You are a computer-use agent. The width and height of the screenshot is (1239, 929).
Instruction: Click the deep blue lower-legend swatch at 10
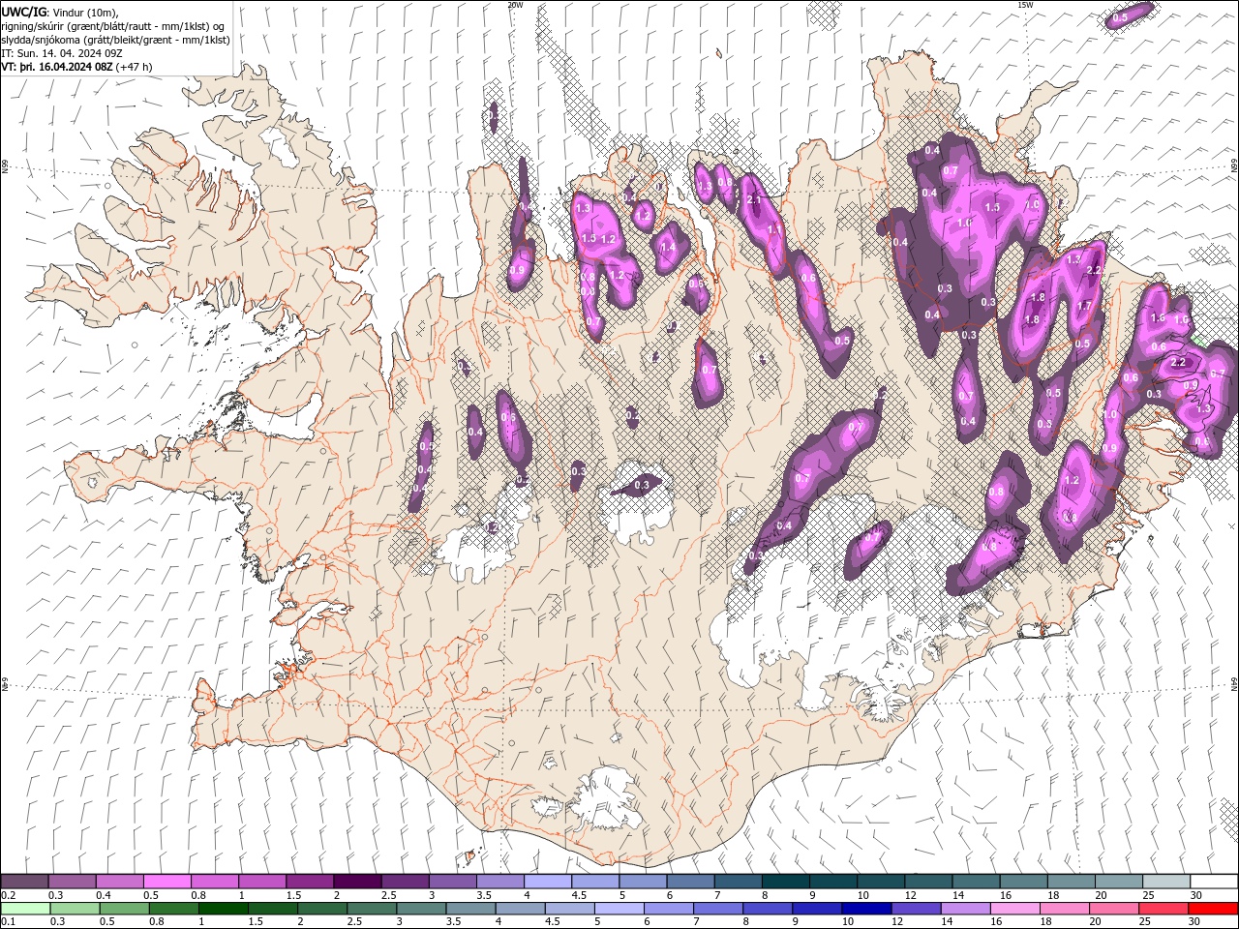click(866, 909)
